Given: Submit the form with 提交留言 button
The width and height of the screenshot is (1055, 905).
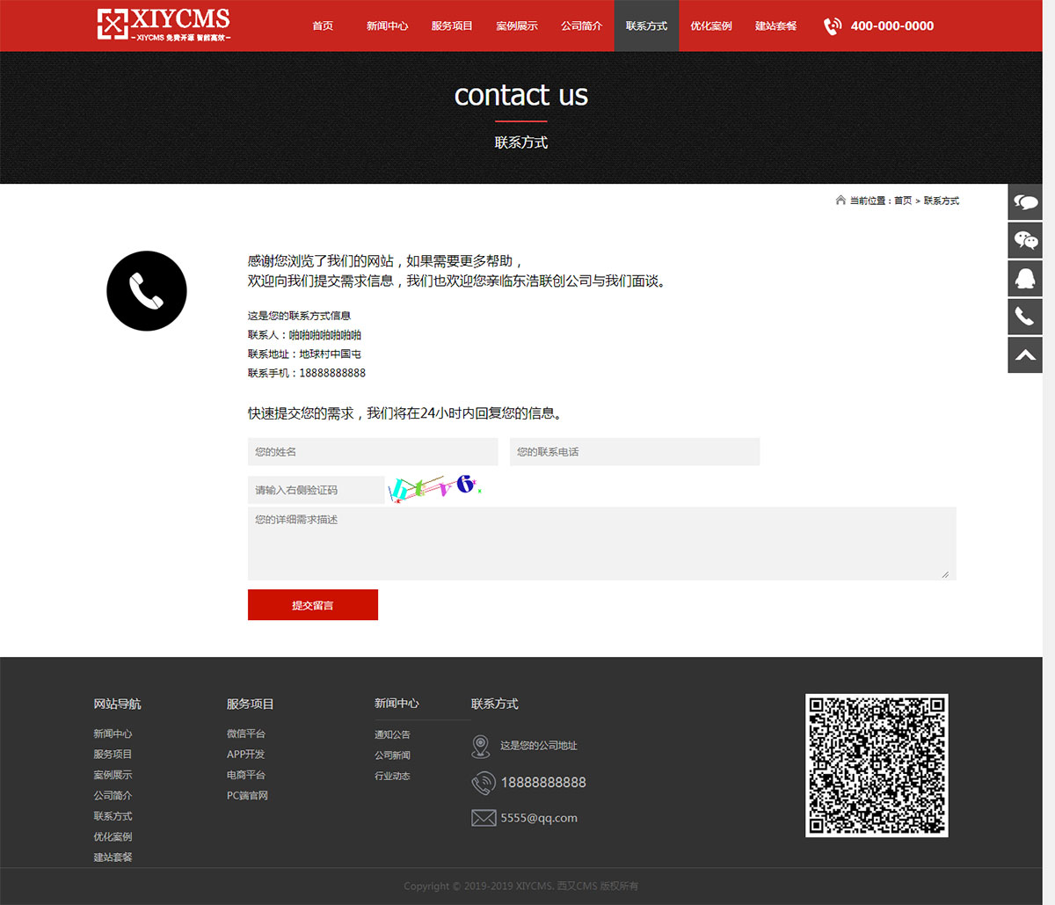Looking at the screenshot, I should click(313, 605).
